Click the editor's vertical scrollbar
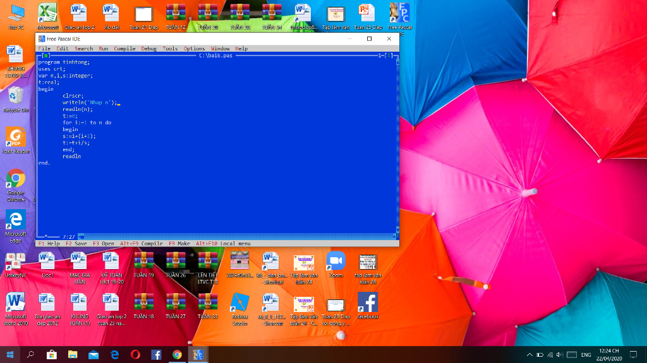 point(397,146)
